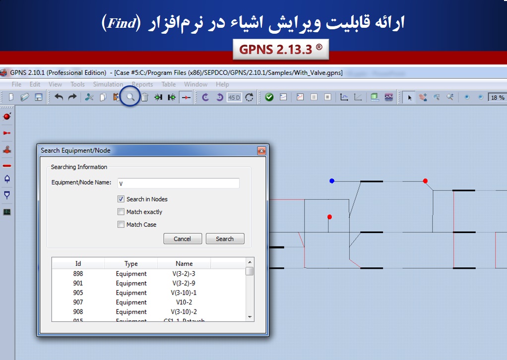The height and width of the screenshot is (360, 507).
Task: Click the New file icon
Action: [11, 97]
